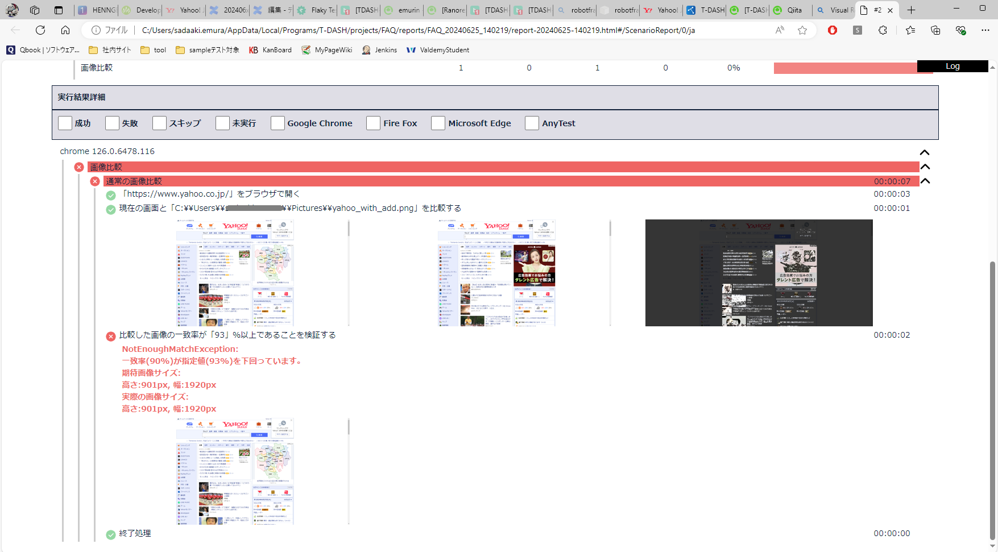Open the MyPageWiki bookmark
This screenshot has width=998, height=552.
(x=327, y=50)
